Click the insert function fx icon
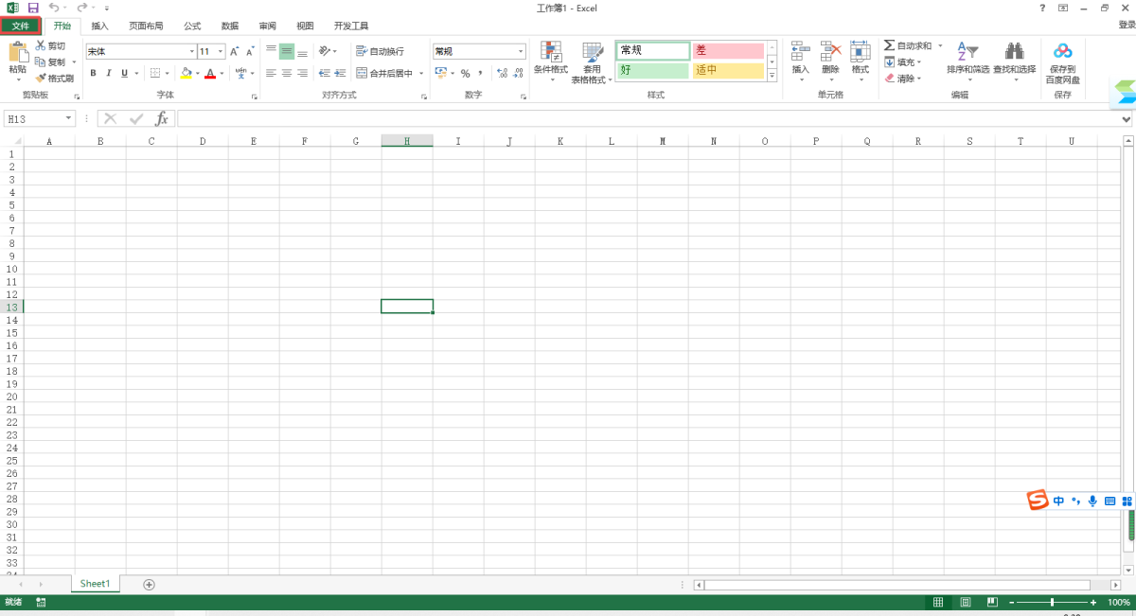The width and height of the screenshot is (1136, 616). tap(162, 118)
